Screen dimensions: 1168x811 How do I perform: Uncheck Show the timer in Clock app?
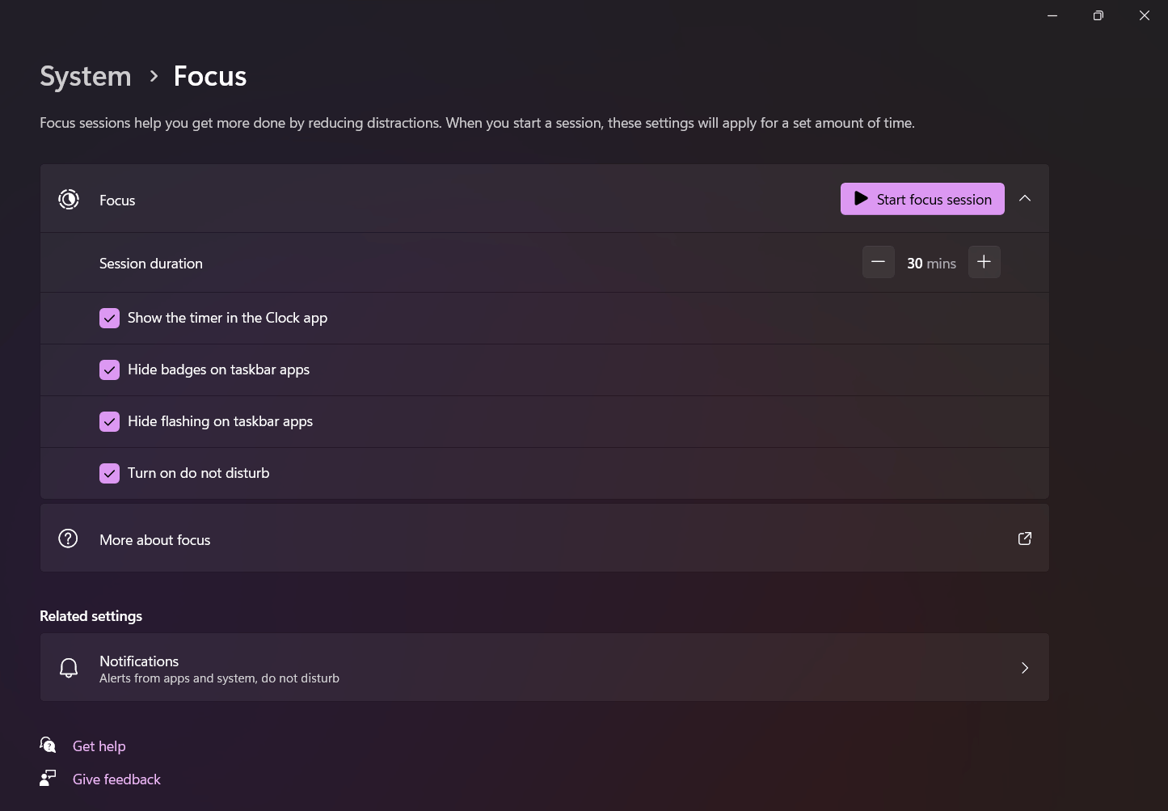pyautogui.click(x=110, y=318)
